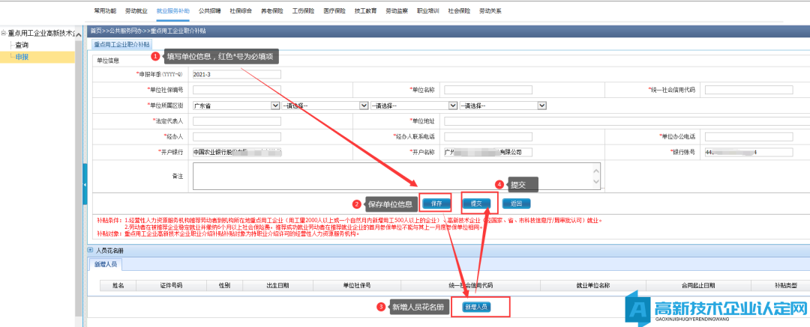
Task: Open the 养老保险 menu
Action: point(271,12)
